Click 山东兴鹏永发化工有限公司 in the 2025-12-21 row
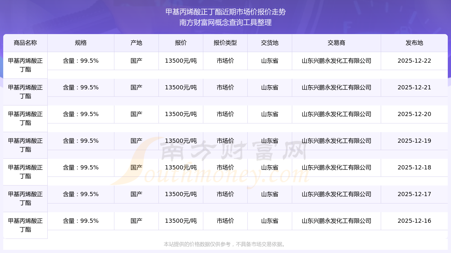Image resolution: width=451 pixels, height=253 pixels. (337, 87)
